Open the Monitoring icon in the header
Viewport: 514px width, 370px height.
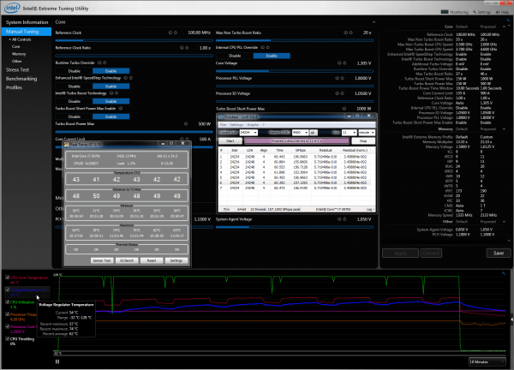coord(445,12)
